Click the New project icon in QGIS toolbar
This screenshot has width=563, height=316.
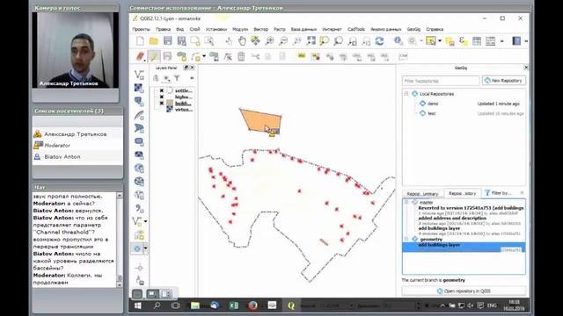(x=140, y=41)
